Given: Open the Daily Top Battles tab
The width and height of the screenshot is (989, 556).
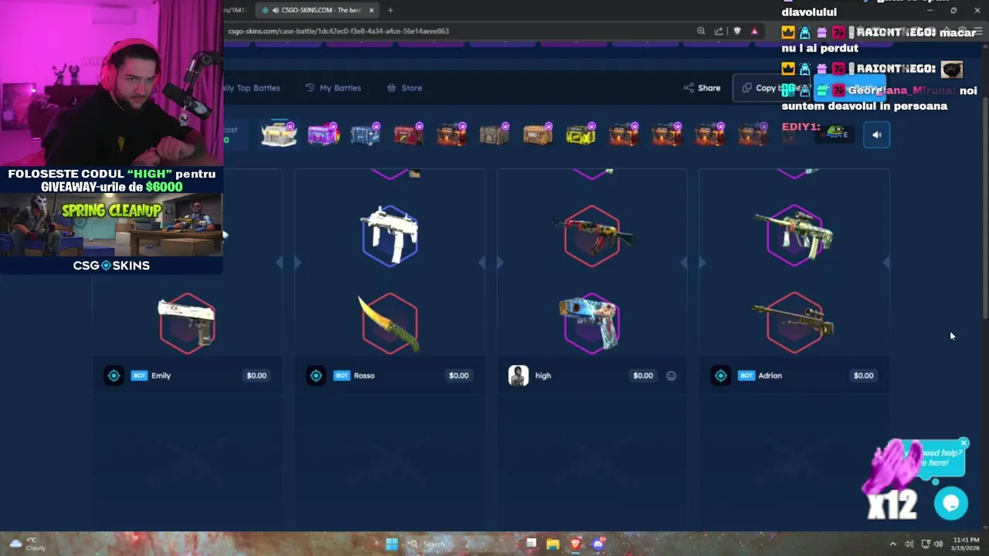Looking at the screenshot, I should click(252, 88).
